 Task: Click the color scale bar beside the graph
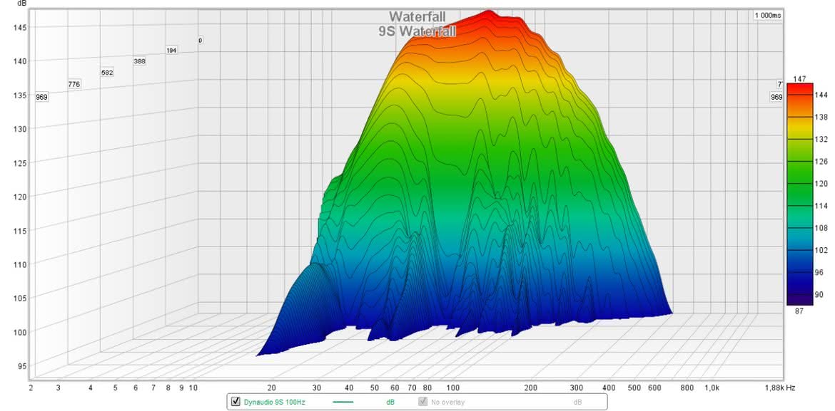(x=800, y=194)
